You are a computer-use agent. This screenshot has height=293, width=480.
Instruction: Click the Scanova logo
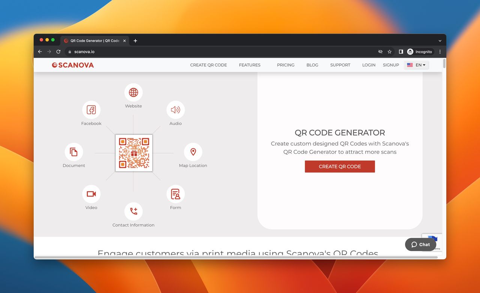73,65
